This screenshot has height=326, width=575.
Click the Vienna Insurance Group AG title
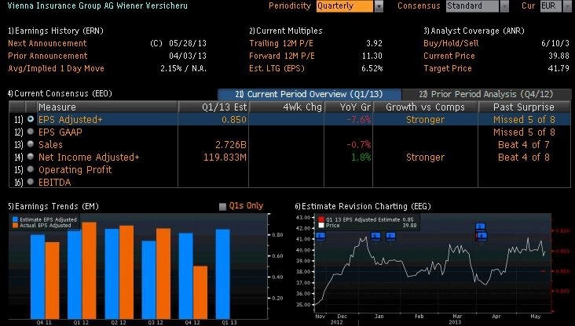tap(97, 5)
